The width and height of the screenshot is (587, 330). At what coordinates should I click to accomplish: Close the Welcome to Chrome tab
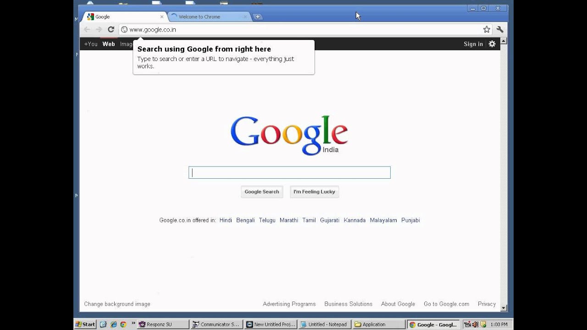tap(245, 16)
